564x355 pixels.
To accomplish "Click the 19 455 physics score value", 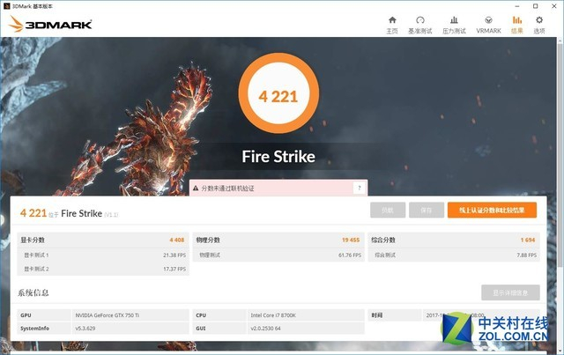I will [351, 240].
